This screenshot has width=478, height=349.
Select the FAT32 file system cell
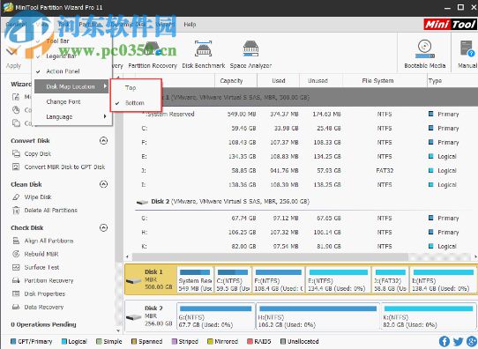click(385, 171)
